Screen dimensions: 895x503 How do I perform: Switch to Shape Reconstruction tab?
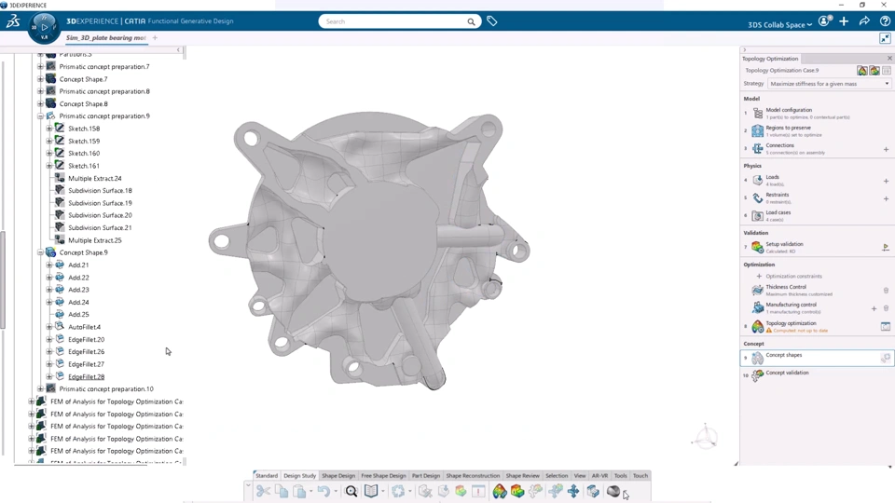[473, 476]
